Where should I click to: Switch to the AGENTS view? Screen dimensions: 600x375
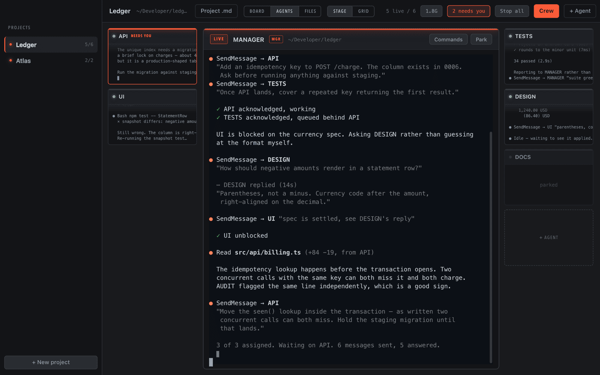tap(285, 11)
